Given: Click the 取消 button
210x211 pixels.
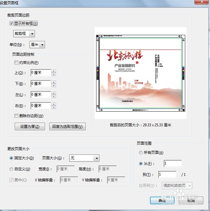Looking at the screenshot, I should click(x=191, y=201).
